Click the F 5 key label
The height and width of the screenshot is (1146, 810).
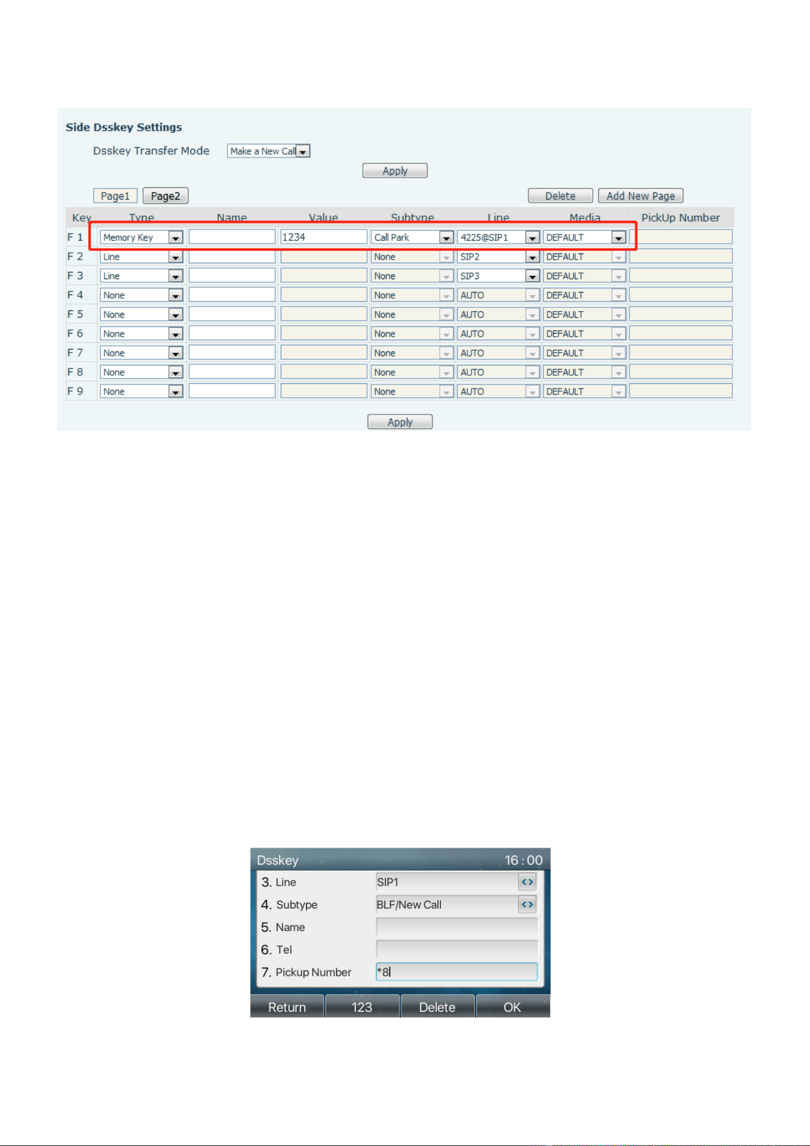pos(75,314)
